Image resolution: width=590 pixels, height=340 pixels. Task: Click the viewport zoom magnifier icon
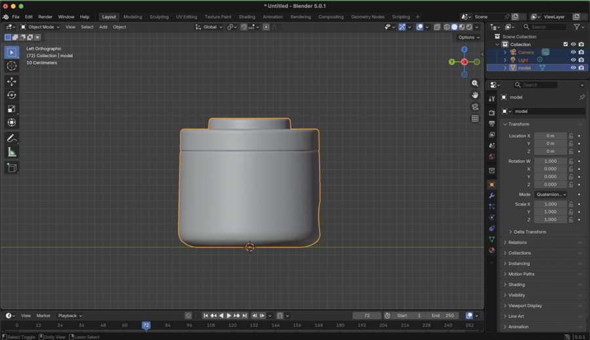475,83
